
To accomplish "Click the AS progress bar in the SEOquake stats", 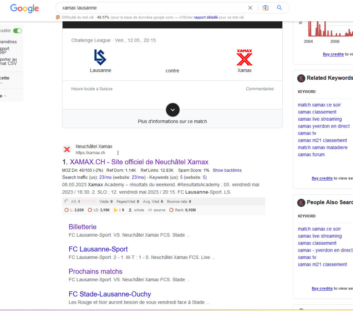I will 89,201.
